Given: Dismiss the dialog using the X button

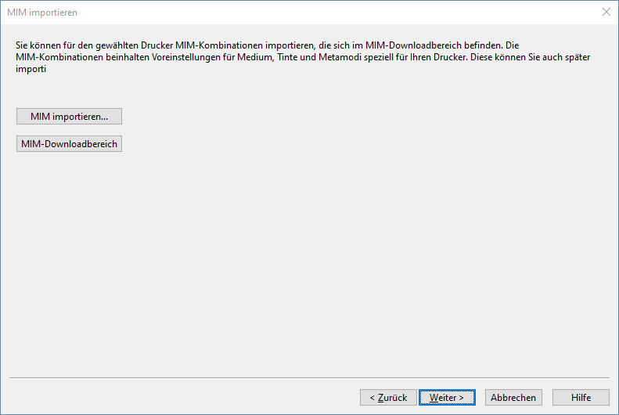Looking at the screenshot, I should click(606, 13).
